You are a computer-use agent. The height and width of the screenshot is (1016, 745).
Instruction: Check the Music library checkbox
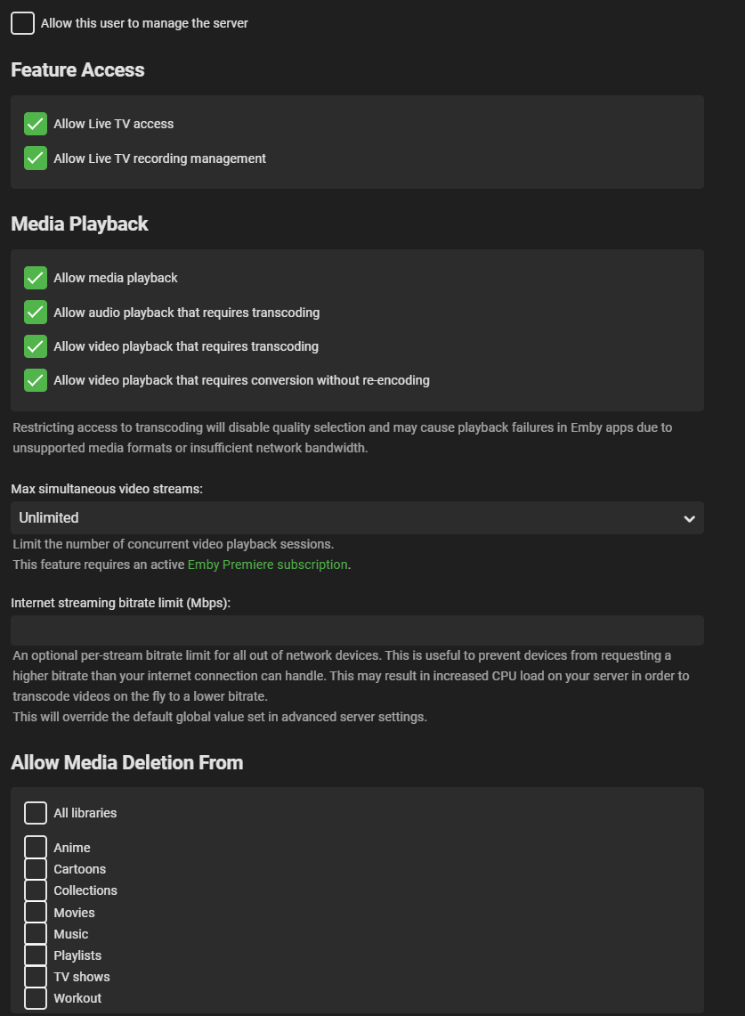36,934
